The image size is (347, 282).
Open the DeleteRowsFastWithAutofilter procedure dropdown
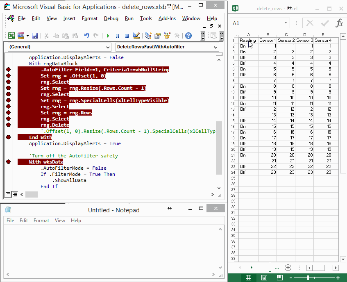click(x=216, y=47)
